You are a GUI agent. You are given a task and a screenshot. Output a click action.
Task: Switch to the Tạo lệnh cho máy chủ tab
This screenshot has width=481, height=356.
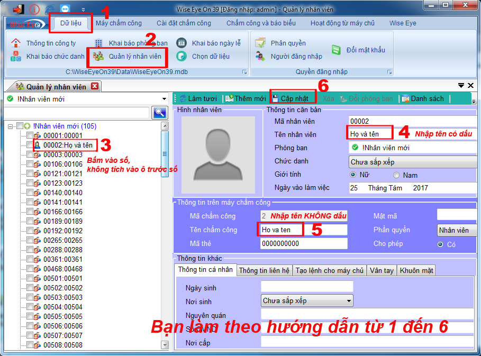pyautogui.click(x=330, y=270)
